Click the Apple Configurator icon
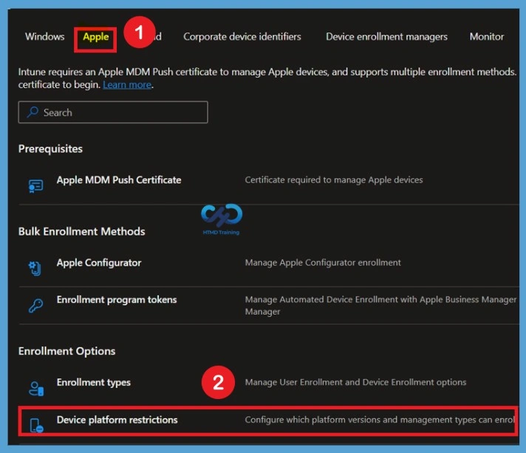 tap(35, 268)
